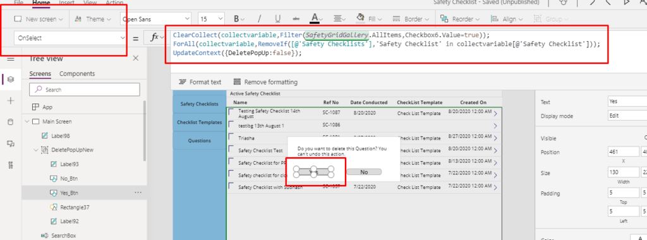Open the chevron on the Triasha row

(495, 138)
